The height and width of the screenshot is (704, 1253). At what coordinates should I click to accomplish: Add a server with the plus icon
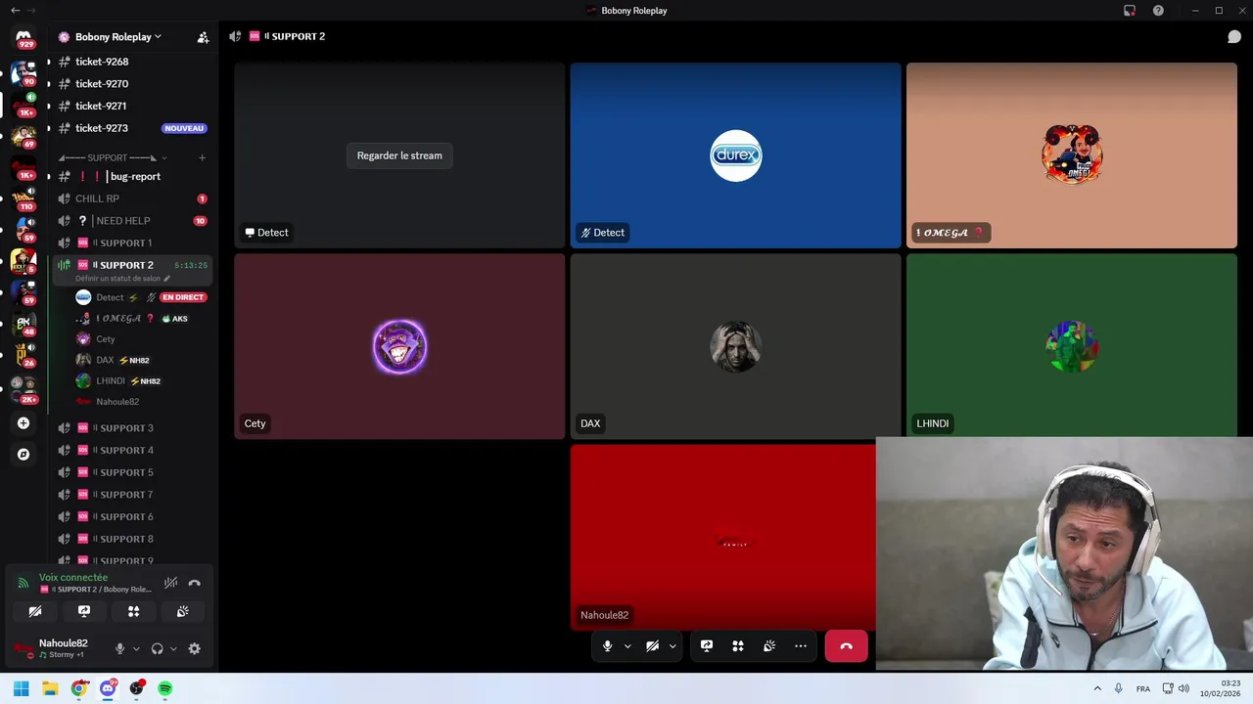pos(23,423)
